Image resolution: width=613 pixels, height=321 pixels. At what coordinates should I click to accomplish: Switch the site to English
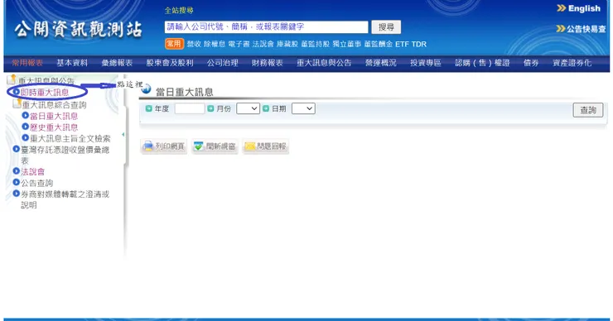[578, 8]
